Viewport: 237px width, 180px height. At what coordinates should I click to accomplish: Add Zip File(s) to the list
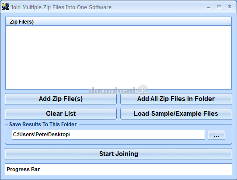point(61,99)
